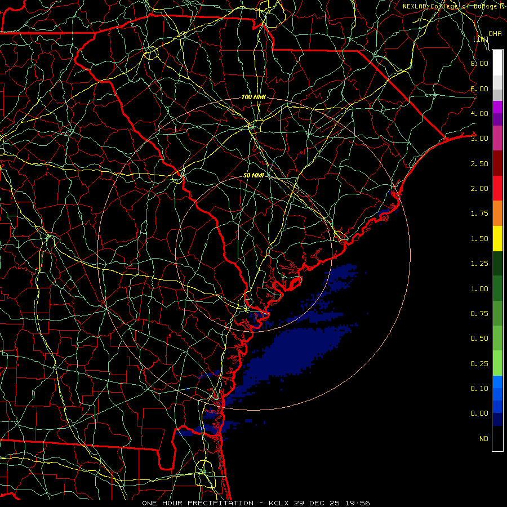Screen dimensions: 507x507
Task: Click the "1.25" scale value
Action: 479,264
